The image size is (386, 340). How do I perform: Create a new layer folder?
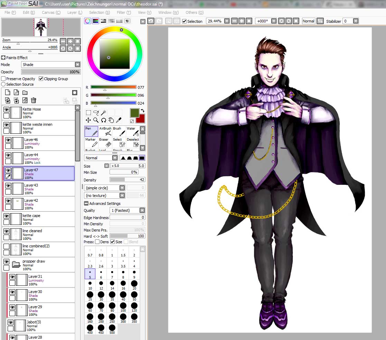25,93
